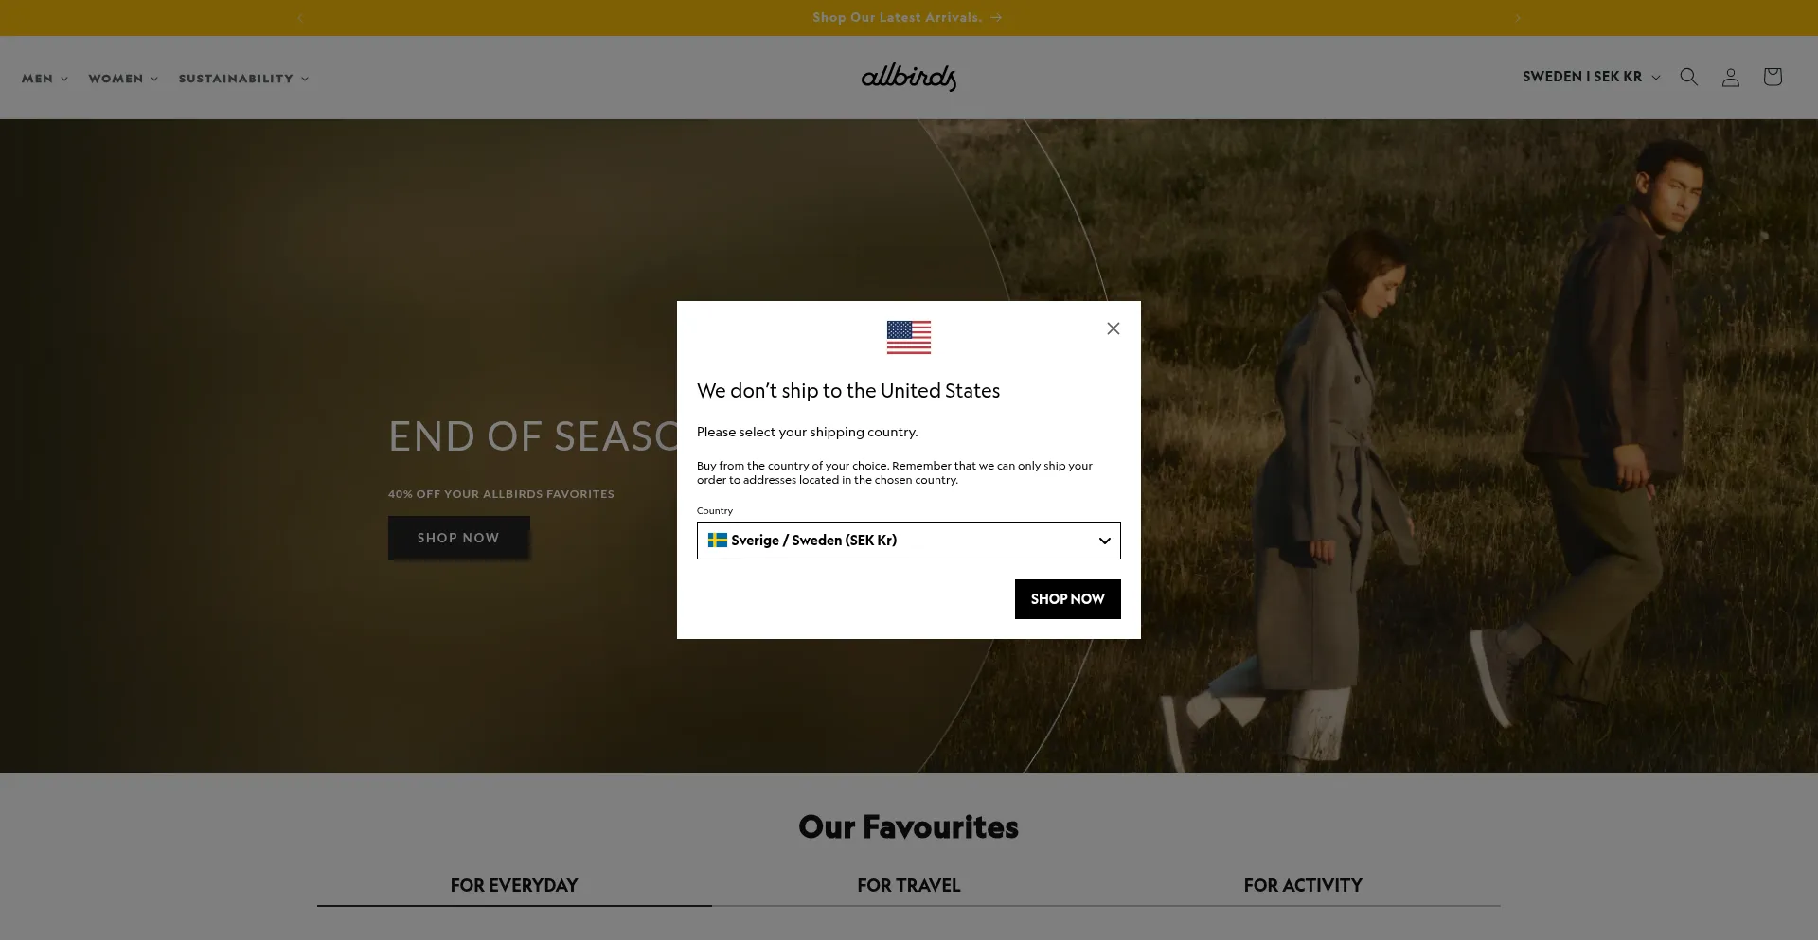The width and height of the screenshot is (1818, 940).
Task: Click the hero banner Shop Now button
Action: point(459,538)
